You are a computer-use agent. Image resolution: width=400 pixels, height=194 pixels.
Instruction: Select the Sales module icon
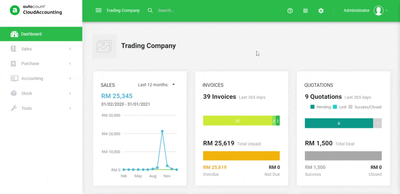point(13,48)
